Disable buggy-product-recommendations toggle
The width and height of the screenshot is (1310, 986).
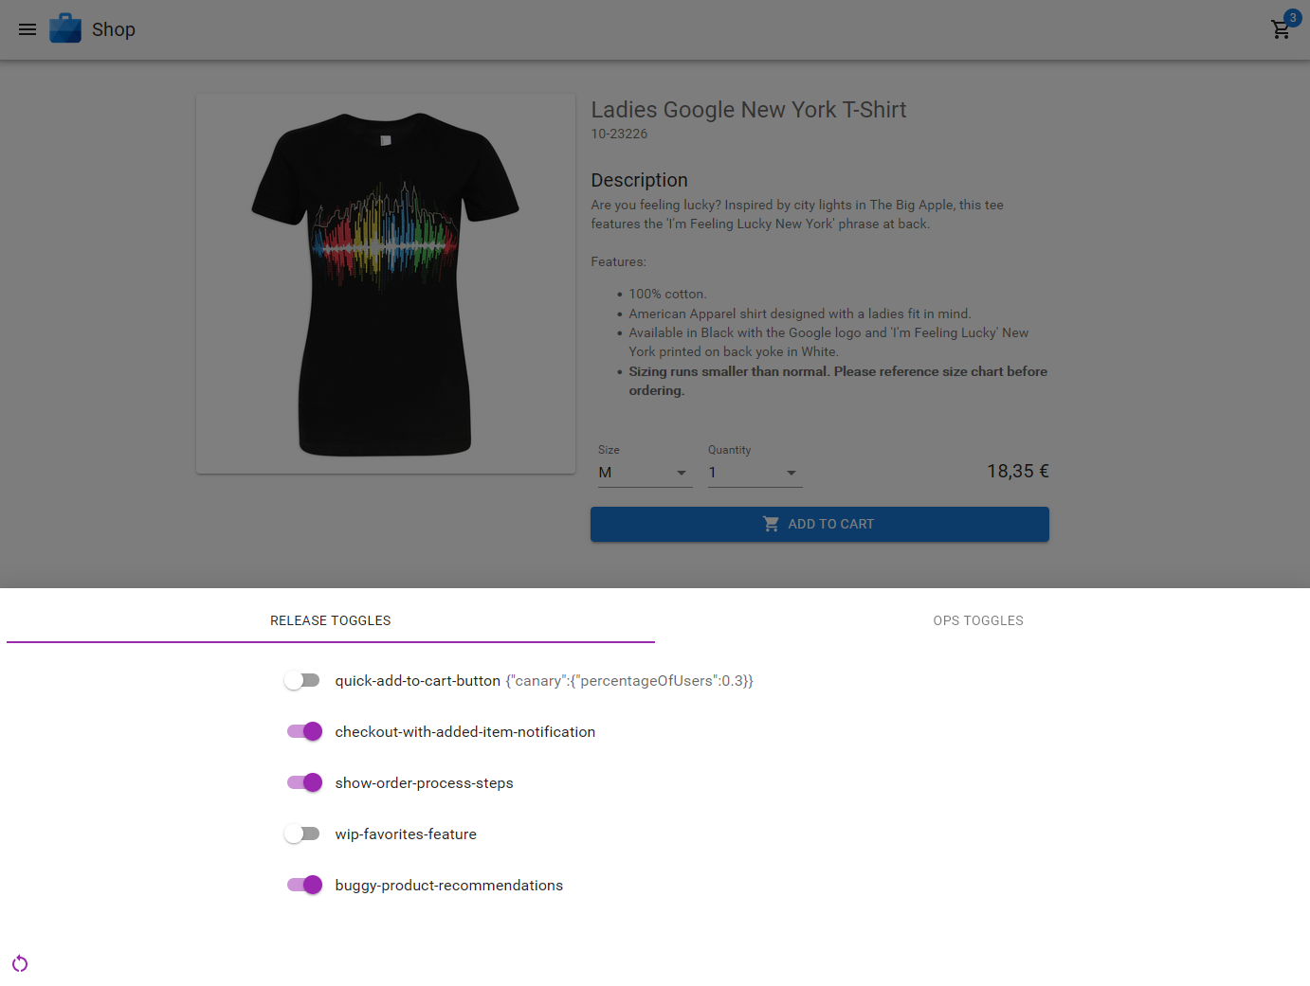click(x=303, y=885)
